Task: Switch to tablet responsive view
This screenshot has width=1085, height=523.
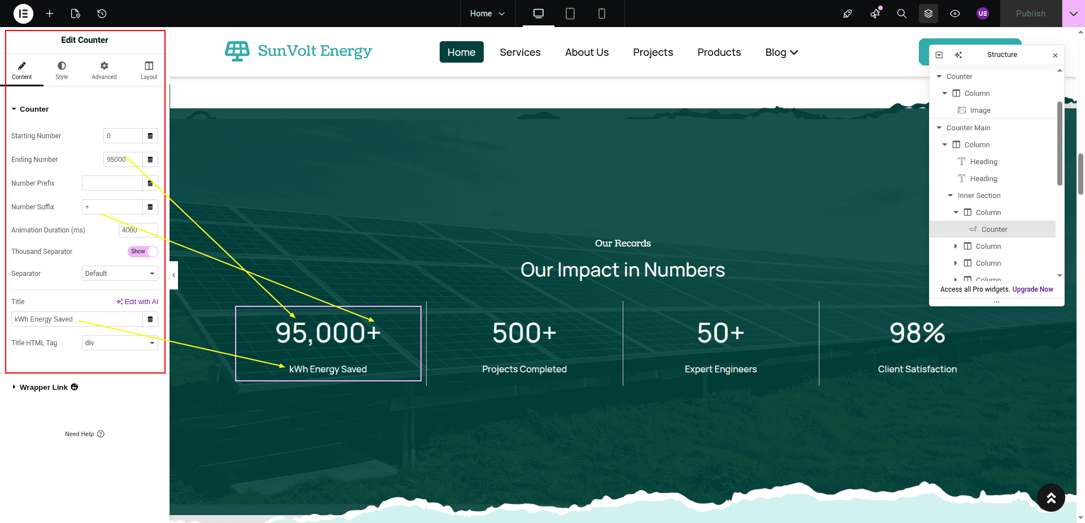Action: [x=570, y=14]
